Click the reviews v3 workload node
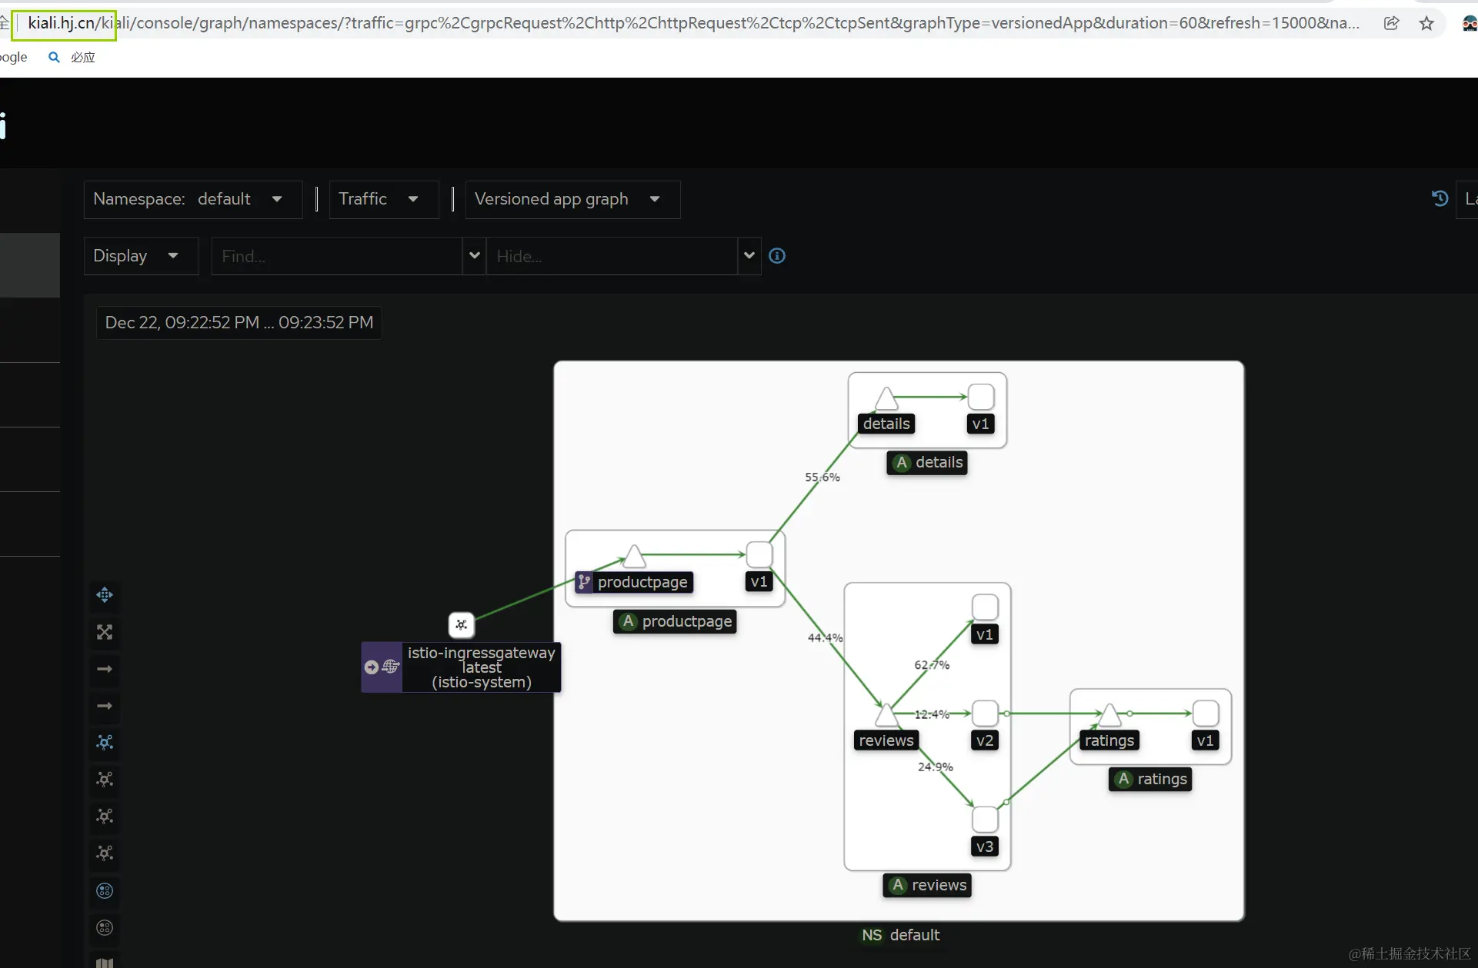1478x968 pixels. (x=985, y=819)
